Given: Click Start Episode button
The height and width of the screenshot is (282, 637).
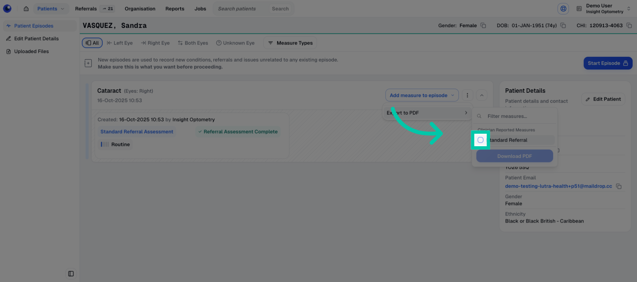Looking at the screenshot, I should point(608,63).
